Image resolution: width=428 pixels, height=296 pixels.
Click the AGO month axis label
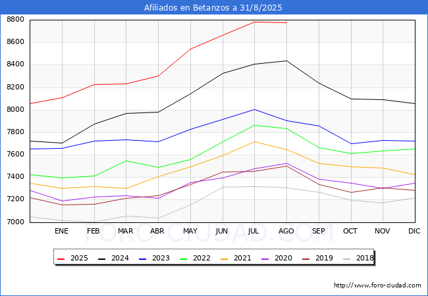[x=286, y=231]
